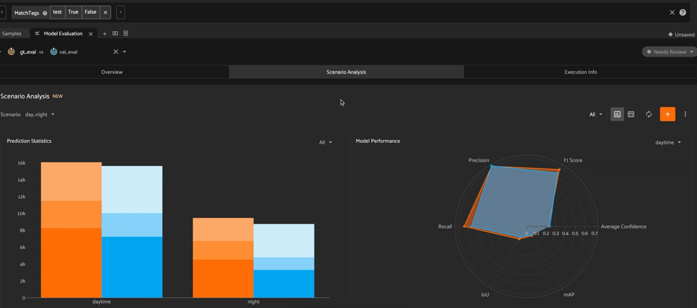Switch to the Execution Info tab

pyautogui.click(x=581, y=72)
